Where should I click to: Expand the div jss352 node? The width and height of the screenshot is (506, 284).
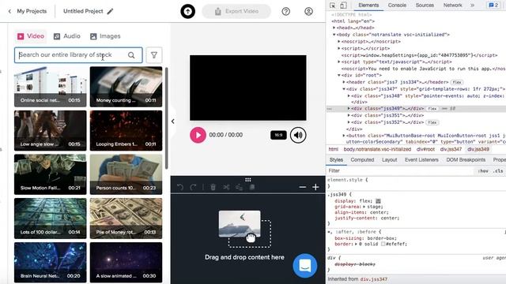(349, 122)
